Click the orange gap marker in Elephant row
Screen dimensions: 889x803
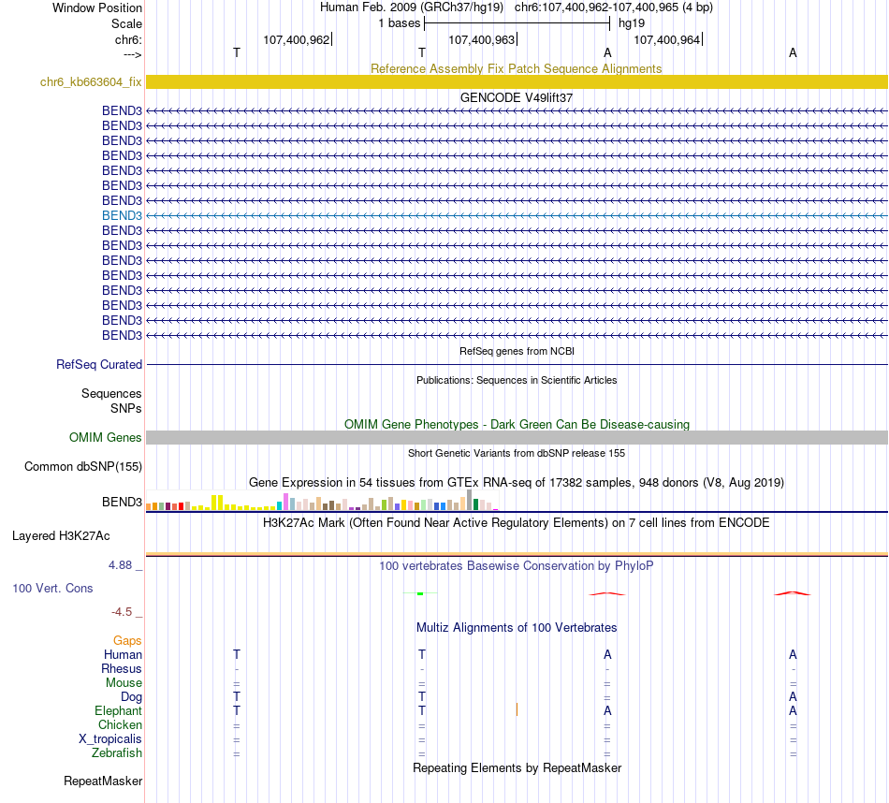(x=517, y=709)
